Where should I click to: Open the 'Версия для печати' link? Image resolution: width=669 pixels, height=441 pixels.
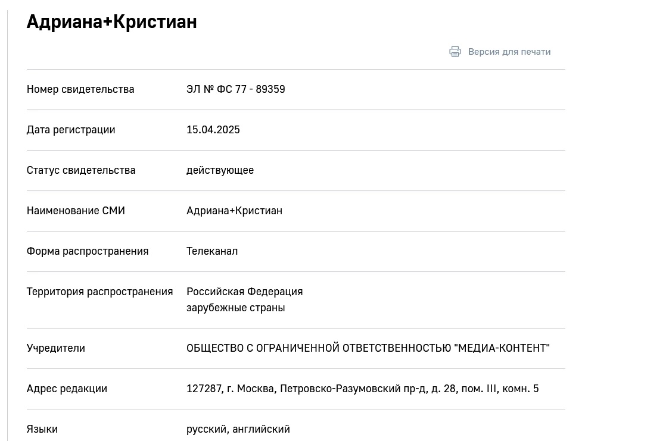509,52
